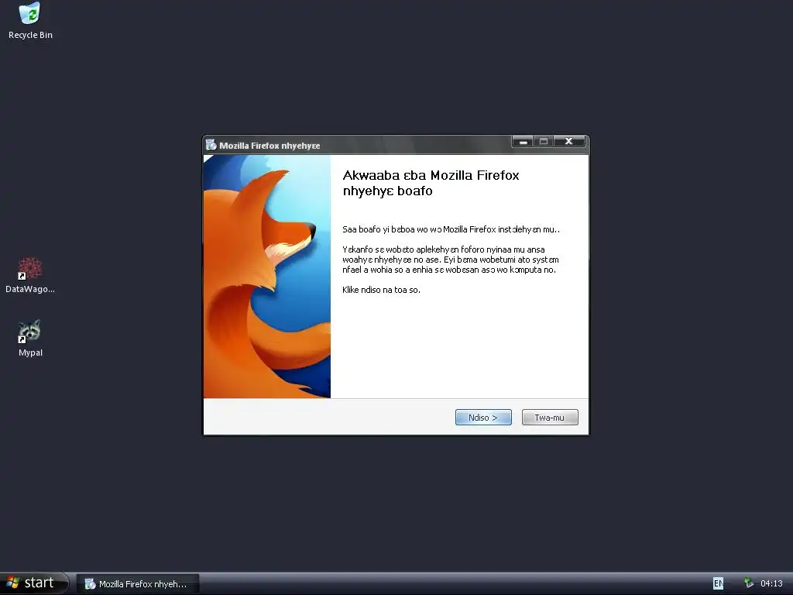This screenshot has height=595, width=793.
Task: Click the system tray notification icon by the clock
Action: [x=749, y=583]
